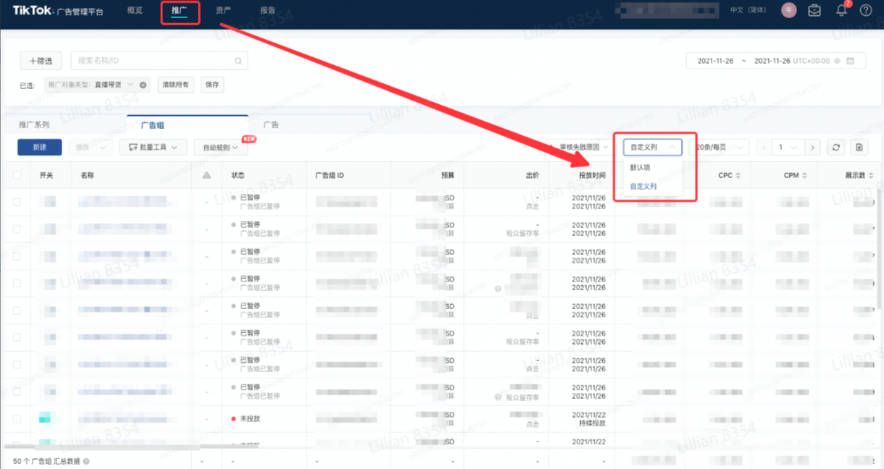
Task: Open the notifications bell icon
Action: (841, 10)
